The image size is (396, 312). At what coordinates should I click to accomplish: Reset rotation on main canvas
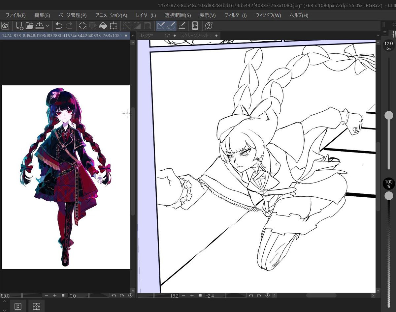268,296
